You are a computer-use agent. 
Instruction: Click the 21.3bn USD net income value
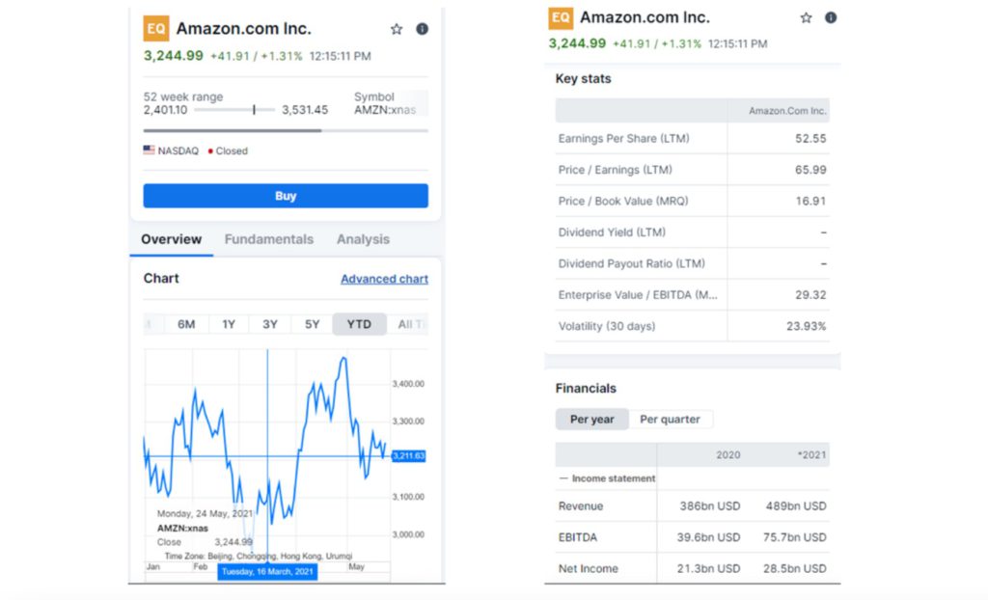pos(708,568)
